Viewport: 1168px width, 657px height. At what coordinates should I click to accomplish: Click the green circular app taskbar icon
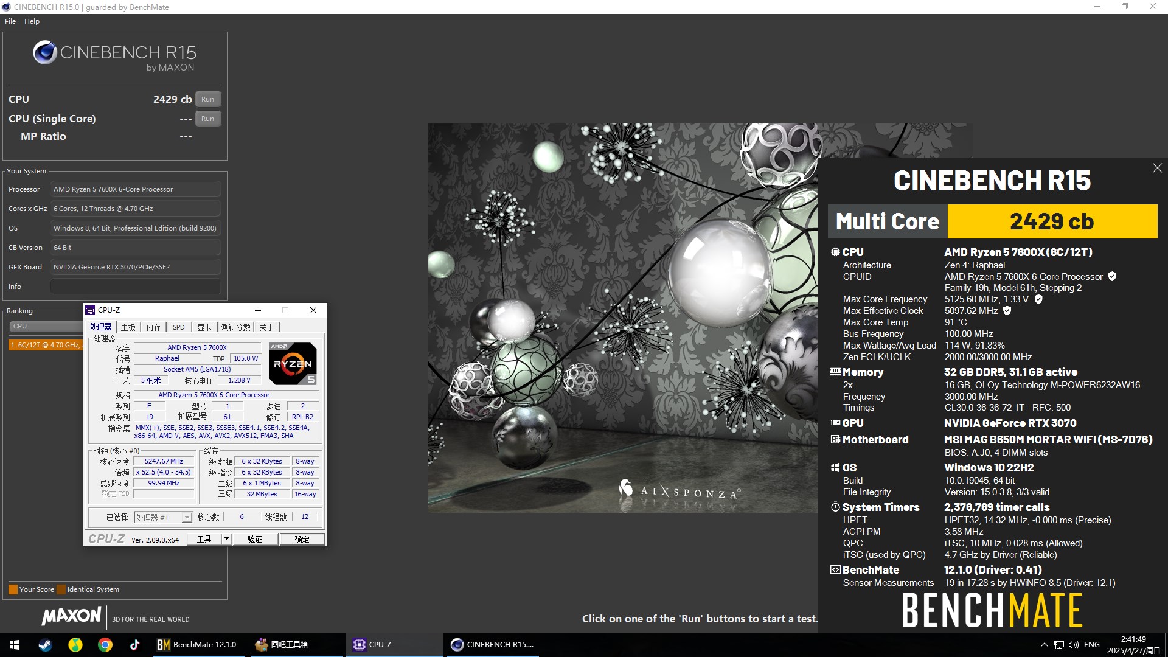click(x=75, y=645)
